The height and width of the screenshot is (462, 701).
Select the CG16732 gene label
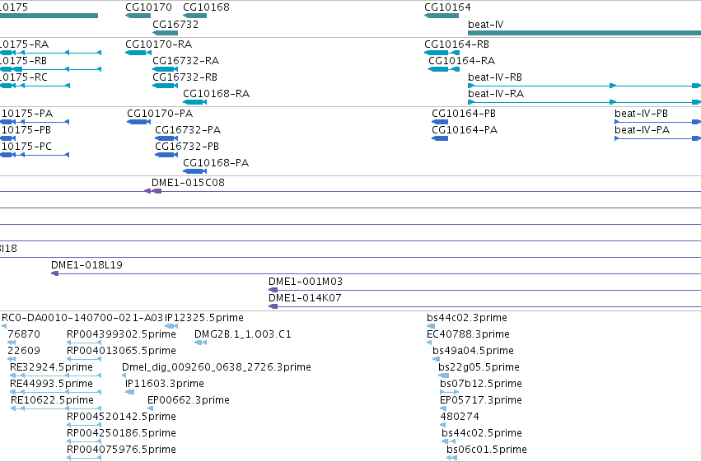[175, 24]
